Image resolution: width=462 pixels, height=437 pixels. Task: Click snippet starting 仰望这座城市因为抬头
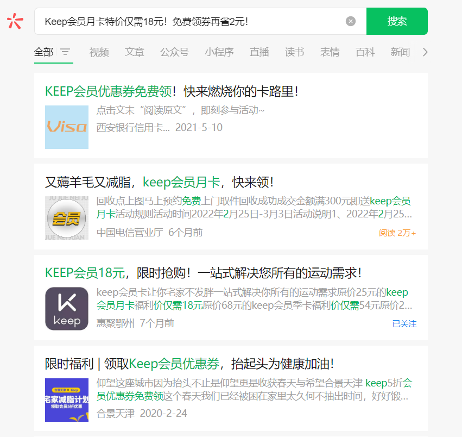tap(254, 390)
